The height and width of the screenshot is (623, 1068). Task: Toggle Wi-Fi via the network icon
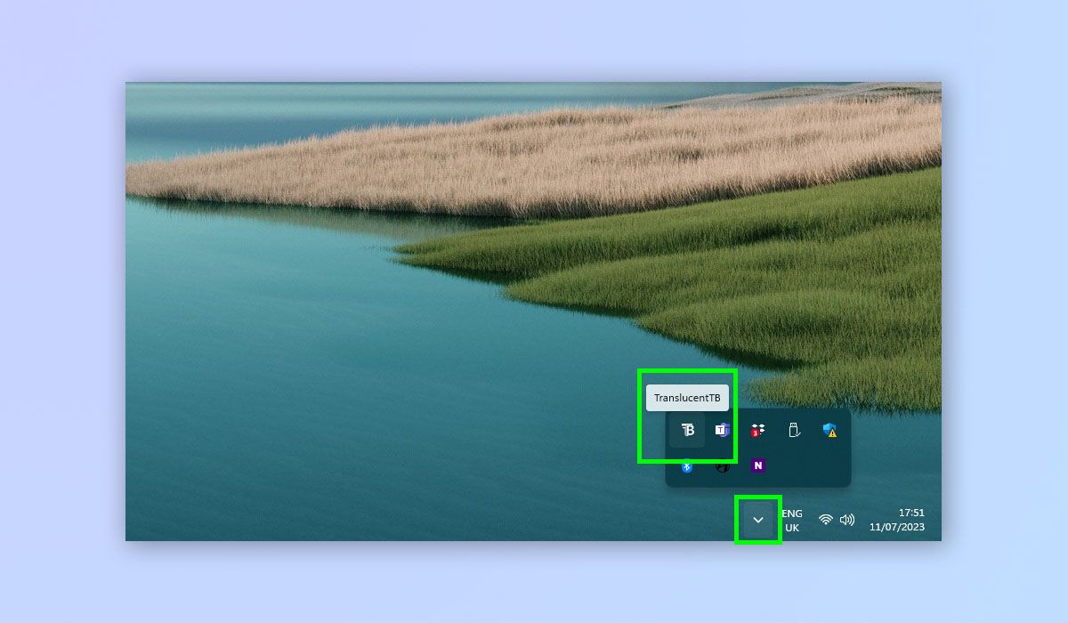coord(825,520)
